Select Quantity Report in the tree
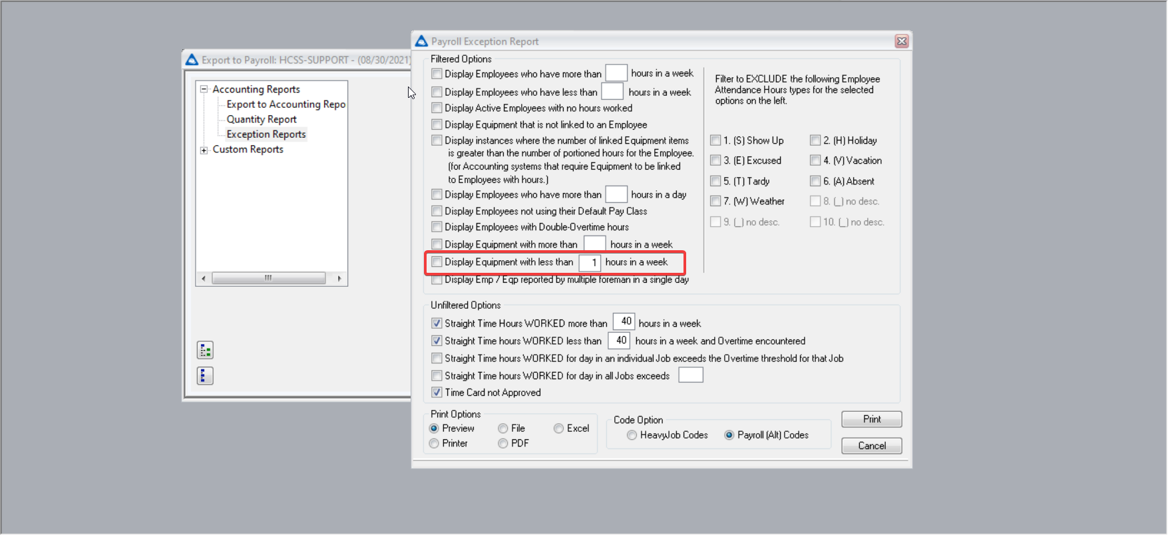This screenshot has width=1168, height=535. click(x=262, y=119)
